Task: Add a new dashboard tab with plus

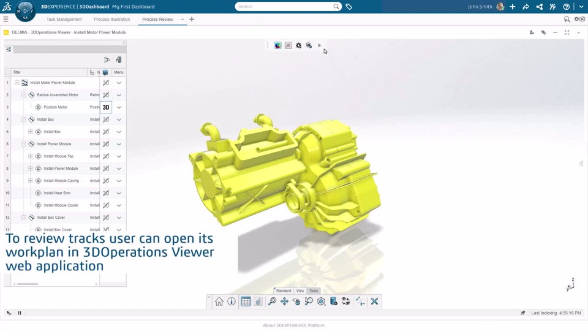Action: (x=192, y=19)
